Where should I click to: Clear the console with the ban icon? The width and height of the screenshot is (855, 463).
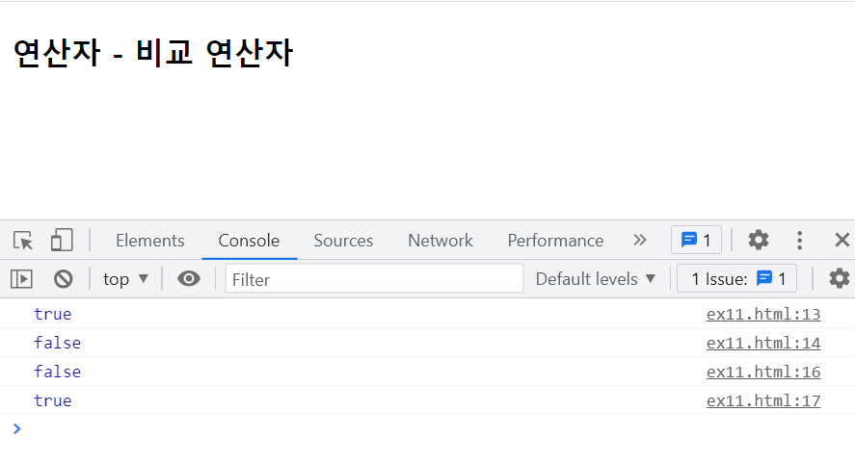coord(64,279)
